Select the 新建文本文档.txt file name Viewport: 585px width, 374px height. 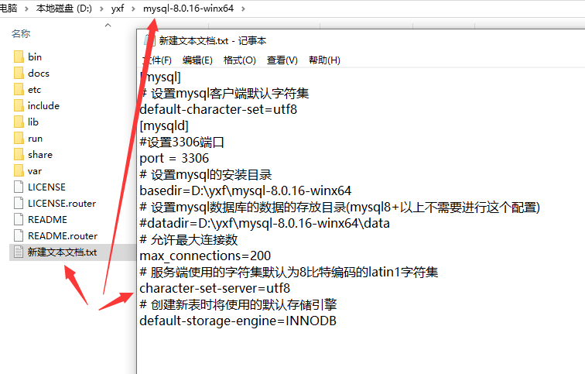(63, 252)
